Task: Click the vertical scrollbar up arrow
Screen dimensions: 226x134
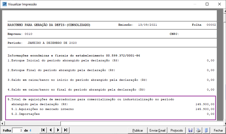Action: [x=225, y=11]
